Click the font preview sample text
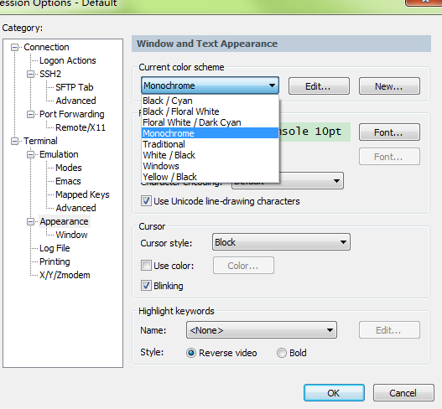Screen dimensions: 442x409 coord(315,132)
